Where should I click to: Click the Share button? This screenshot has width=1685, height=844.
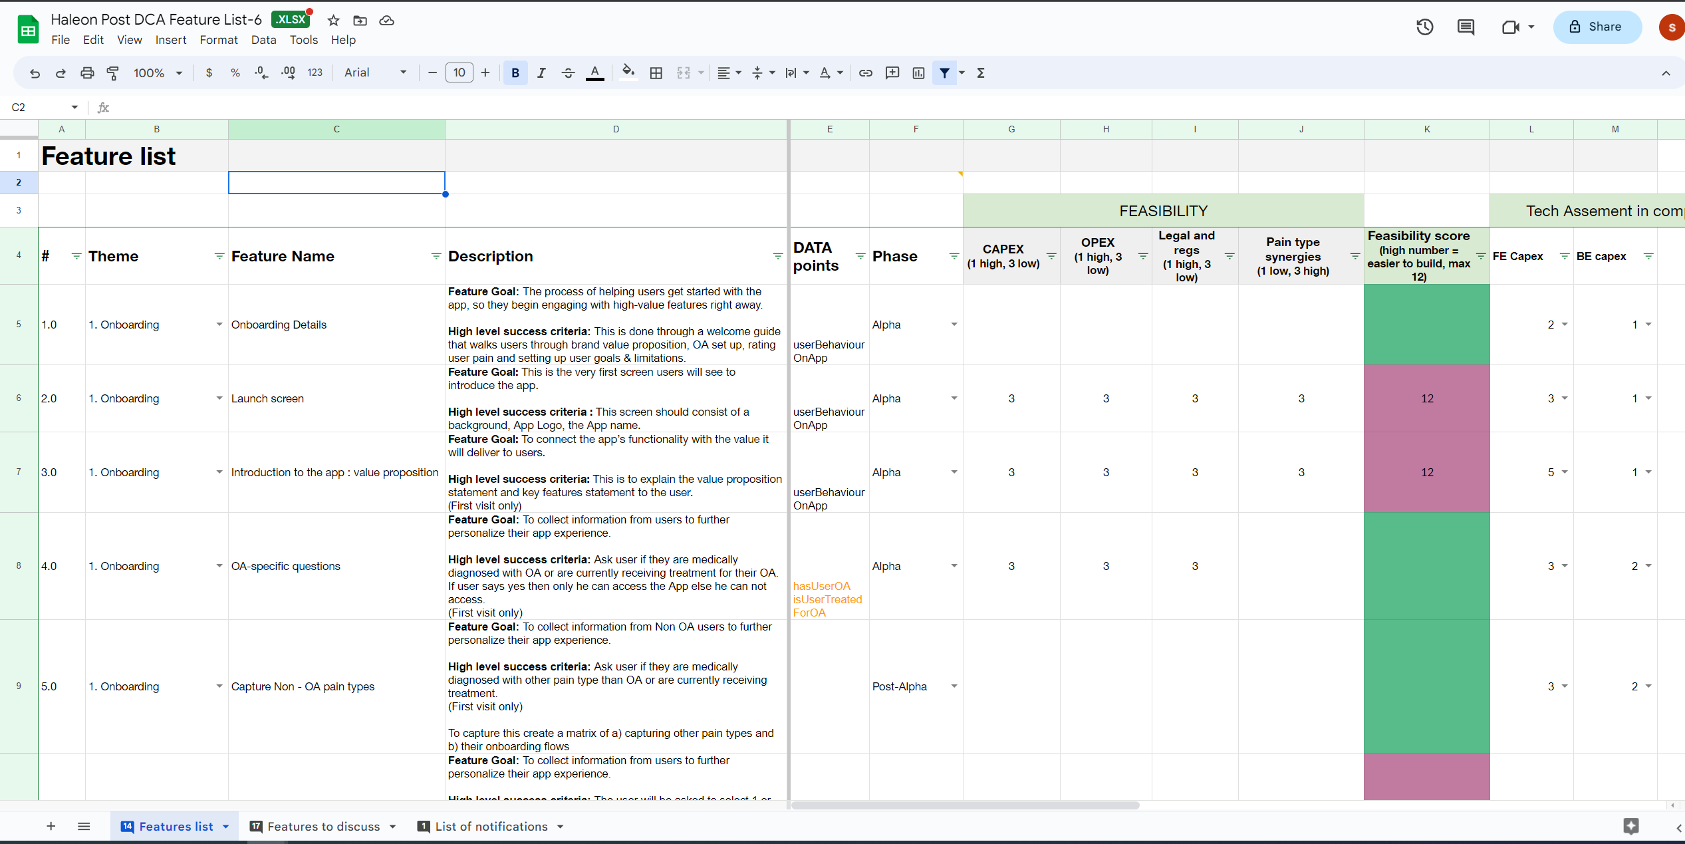click(x=1597, y=27)
